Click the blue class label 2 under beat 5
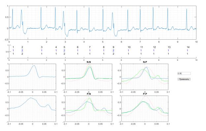The image size is (206, 131). (x=64, y=50)
